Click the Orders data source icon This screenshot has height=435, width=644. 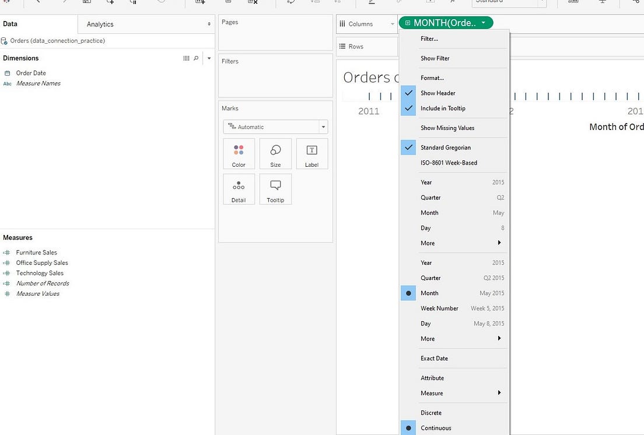click(x=4, y=41)
